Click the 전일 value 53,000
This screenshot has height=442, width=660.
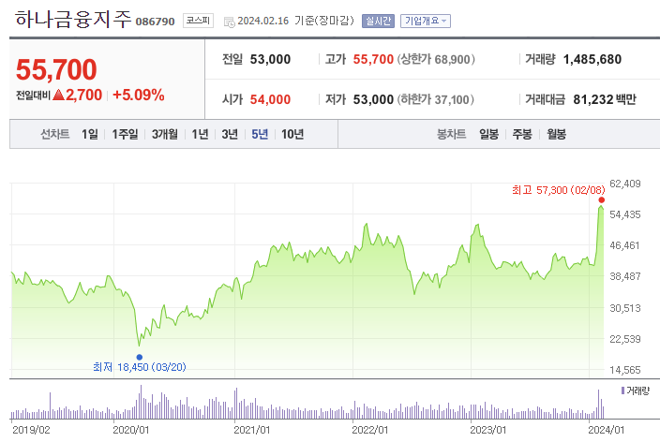(x=270, y=59)
